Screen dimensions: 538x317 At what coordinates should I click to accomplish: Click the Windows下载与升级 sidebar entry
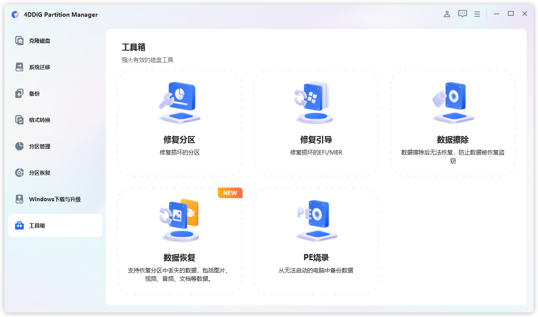19,199
